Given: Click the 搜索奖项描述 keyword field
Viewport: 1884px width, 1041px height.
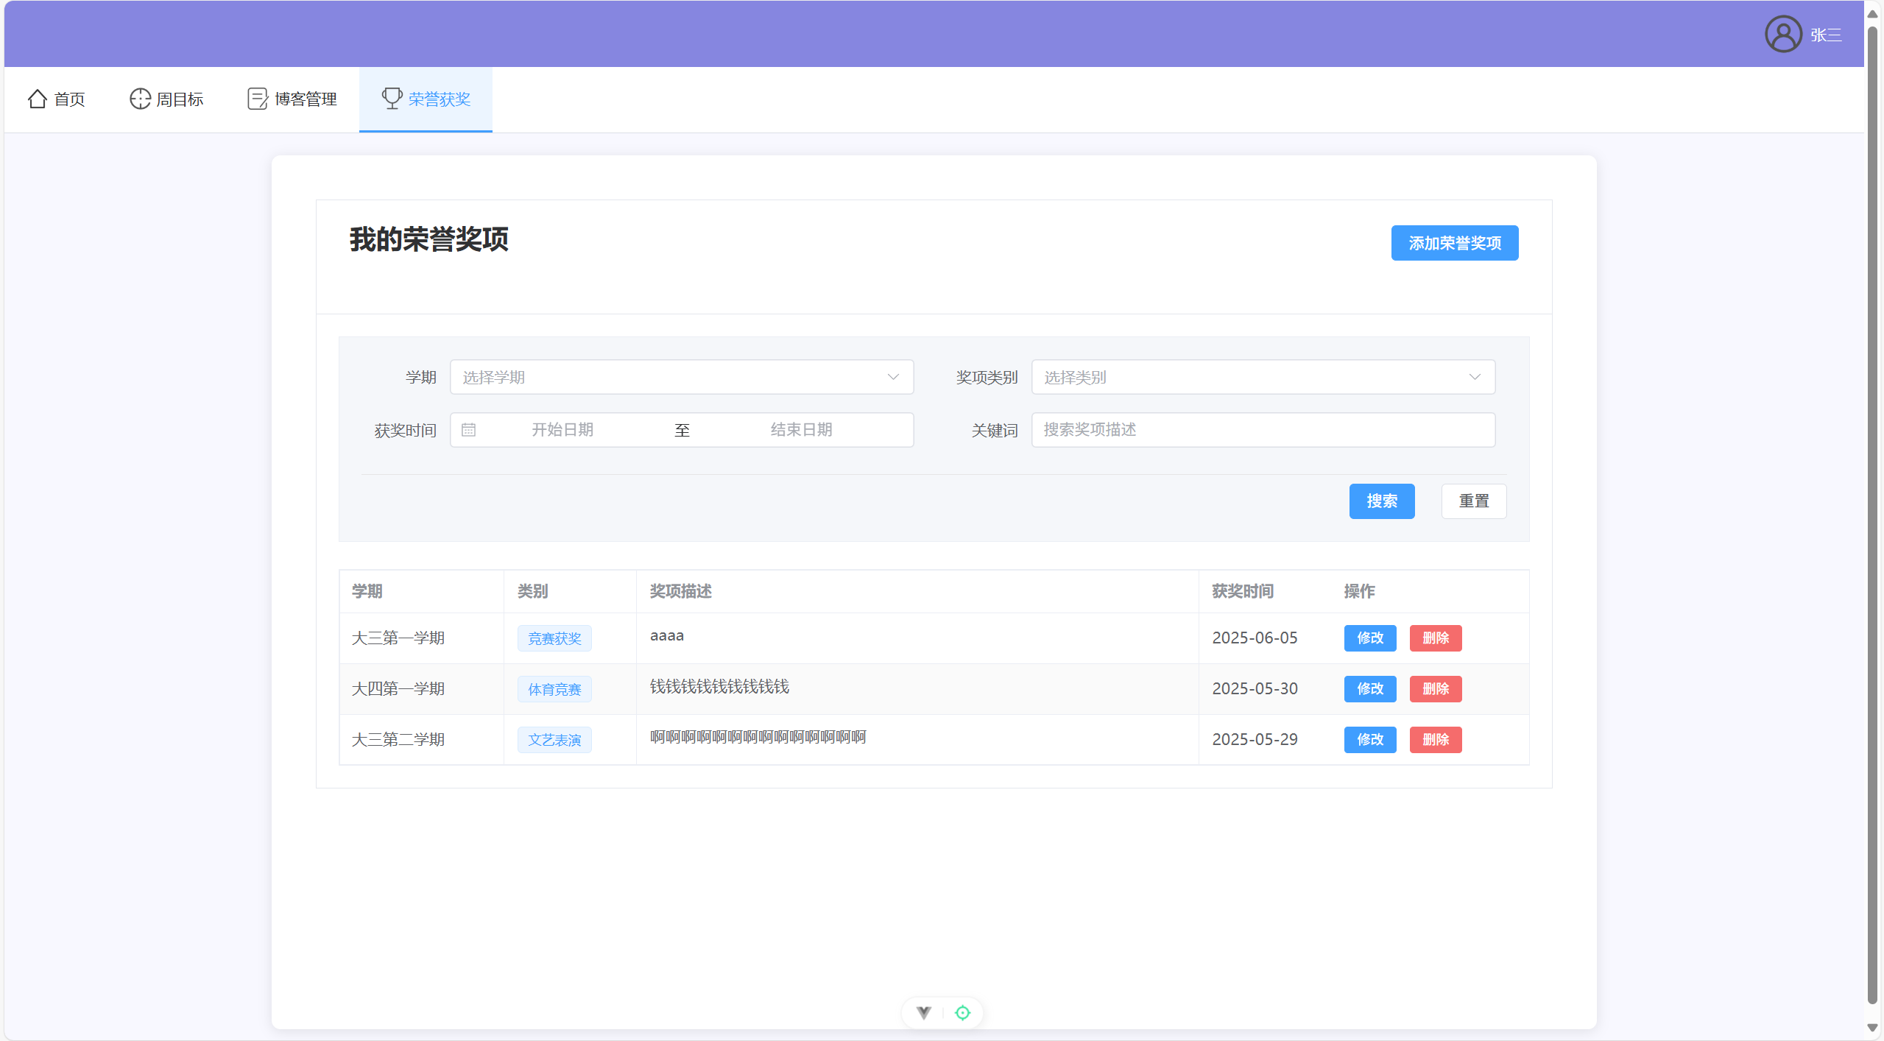Looking at the screenshot, I should (x=1263, y=430).
